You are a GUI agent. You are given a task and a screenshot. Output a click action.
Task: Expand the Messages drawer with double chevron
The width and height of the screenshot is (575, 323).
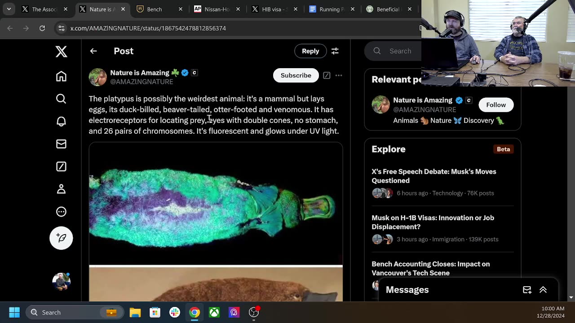point(543,290)
